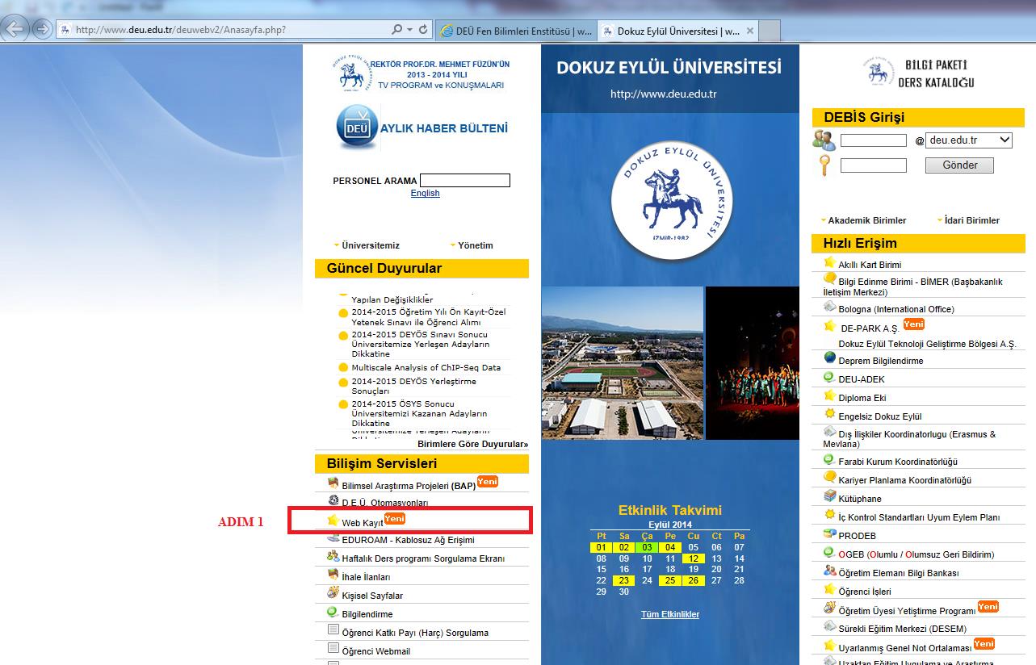Click the DEBİS key icon
This screenshot has width=1036, height=665.
tap(824, 165)
